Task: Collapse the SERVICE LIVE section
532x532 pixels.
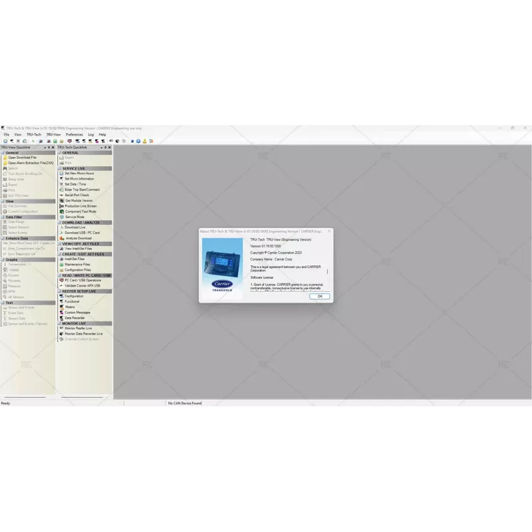Action: [x=59, y=168]
